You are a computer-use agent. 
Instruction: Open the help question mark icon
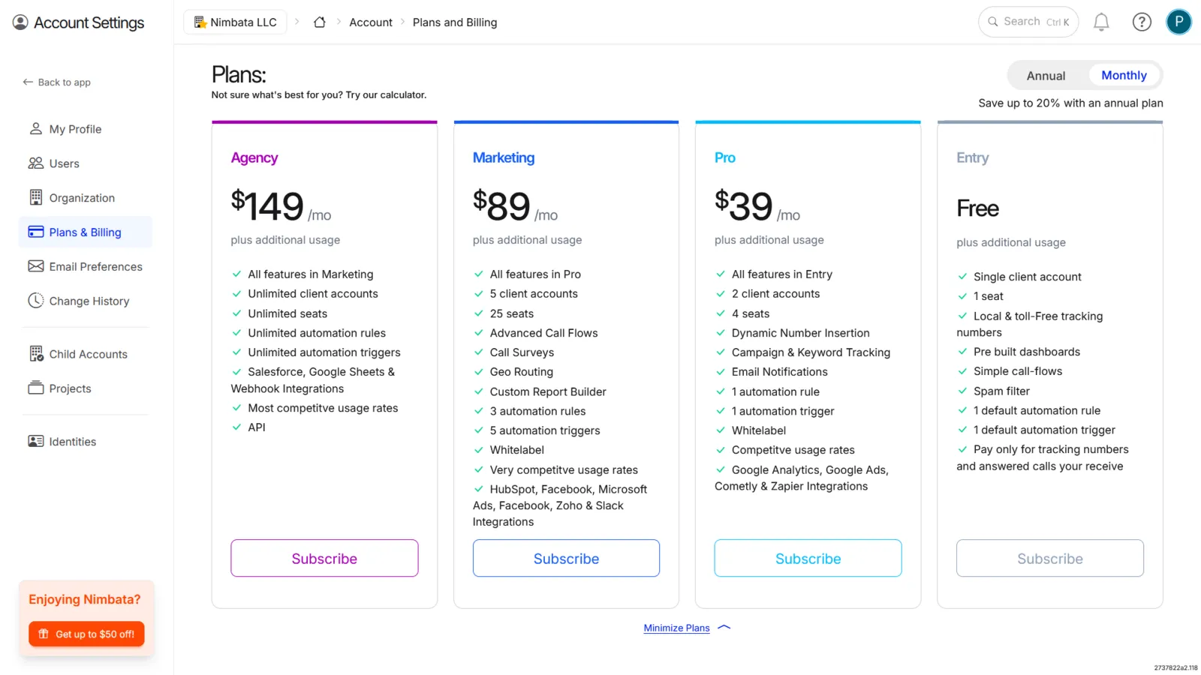[x=1142, y=22]
